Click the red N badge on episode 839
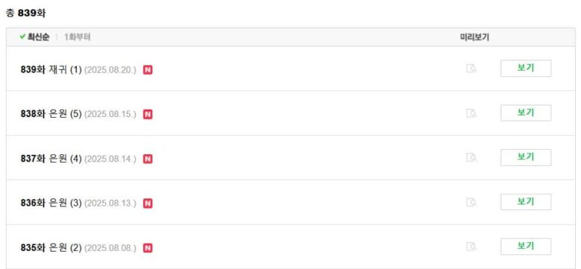Screen dimensions: 581x269 (147, 69)
